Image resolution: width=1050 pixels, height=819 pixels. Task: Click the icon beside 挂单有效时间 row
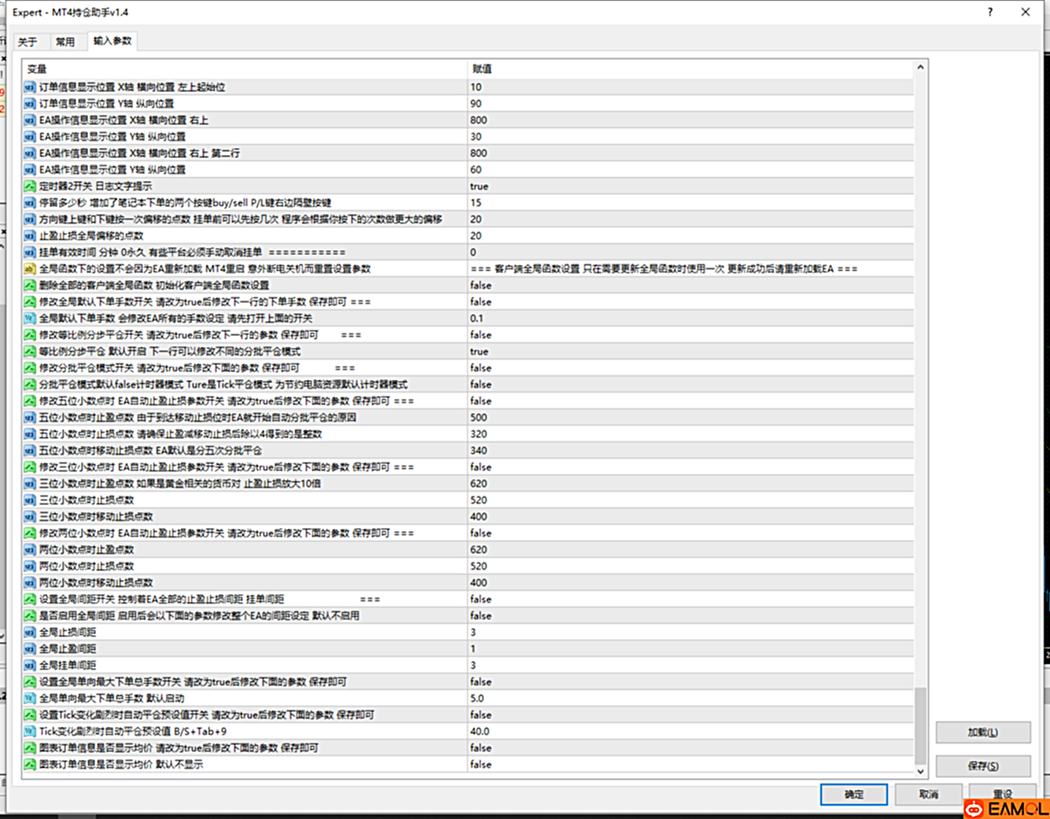(30, 253)
